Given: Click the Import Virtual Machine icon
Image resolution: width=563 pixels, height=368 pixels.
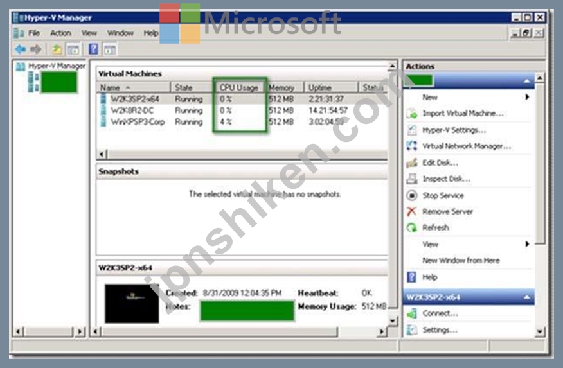Looking at the screenshot, I should tap(412, 113).
